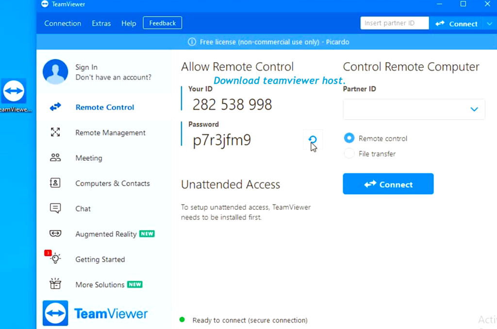Click the Feedback button
Screen dimensions: 497x329
[x=162, y=23]
